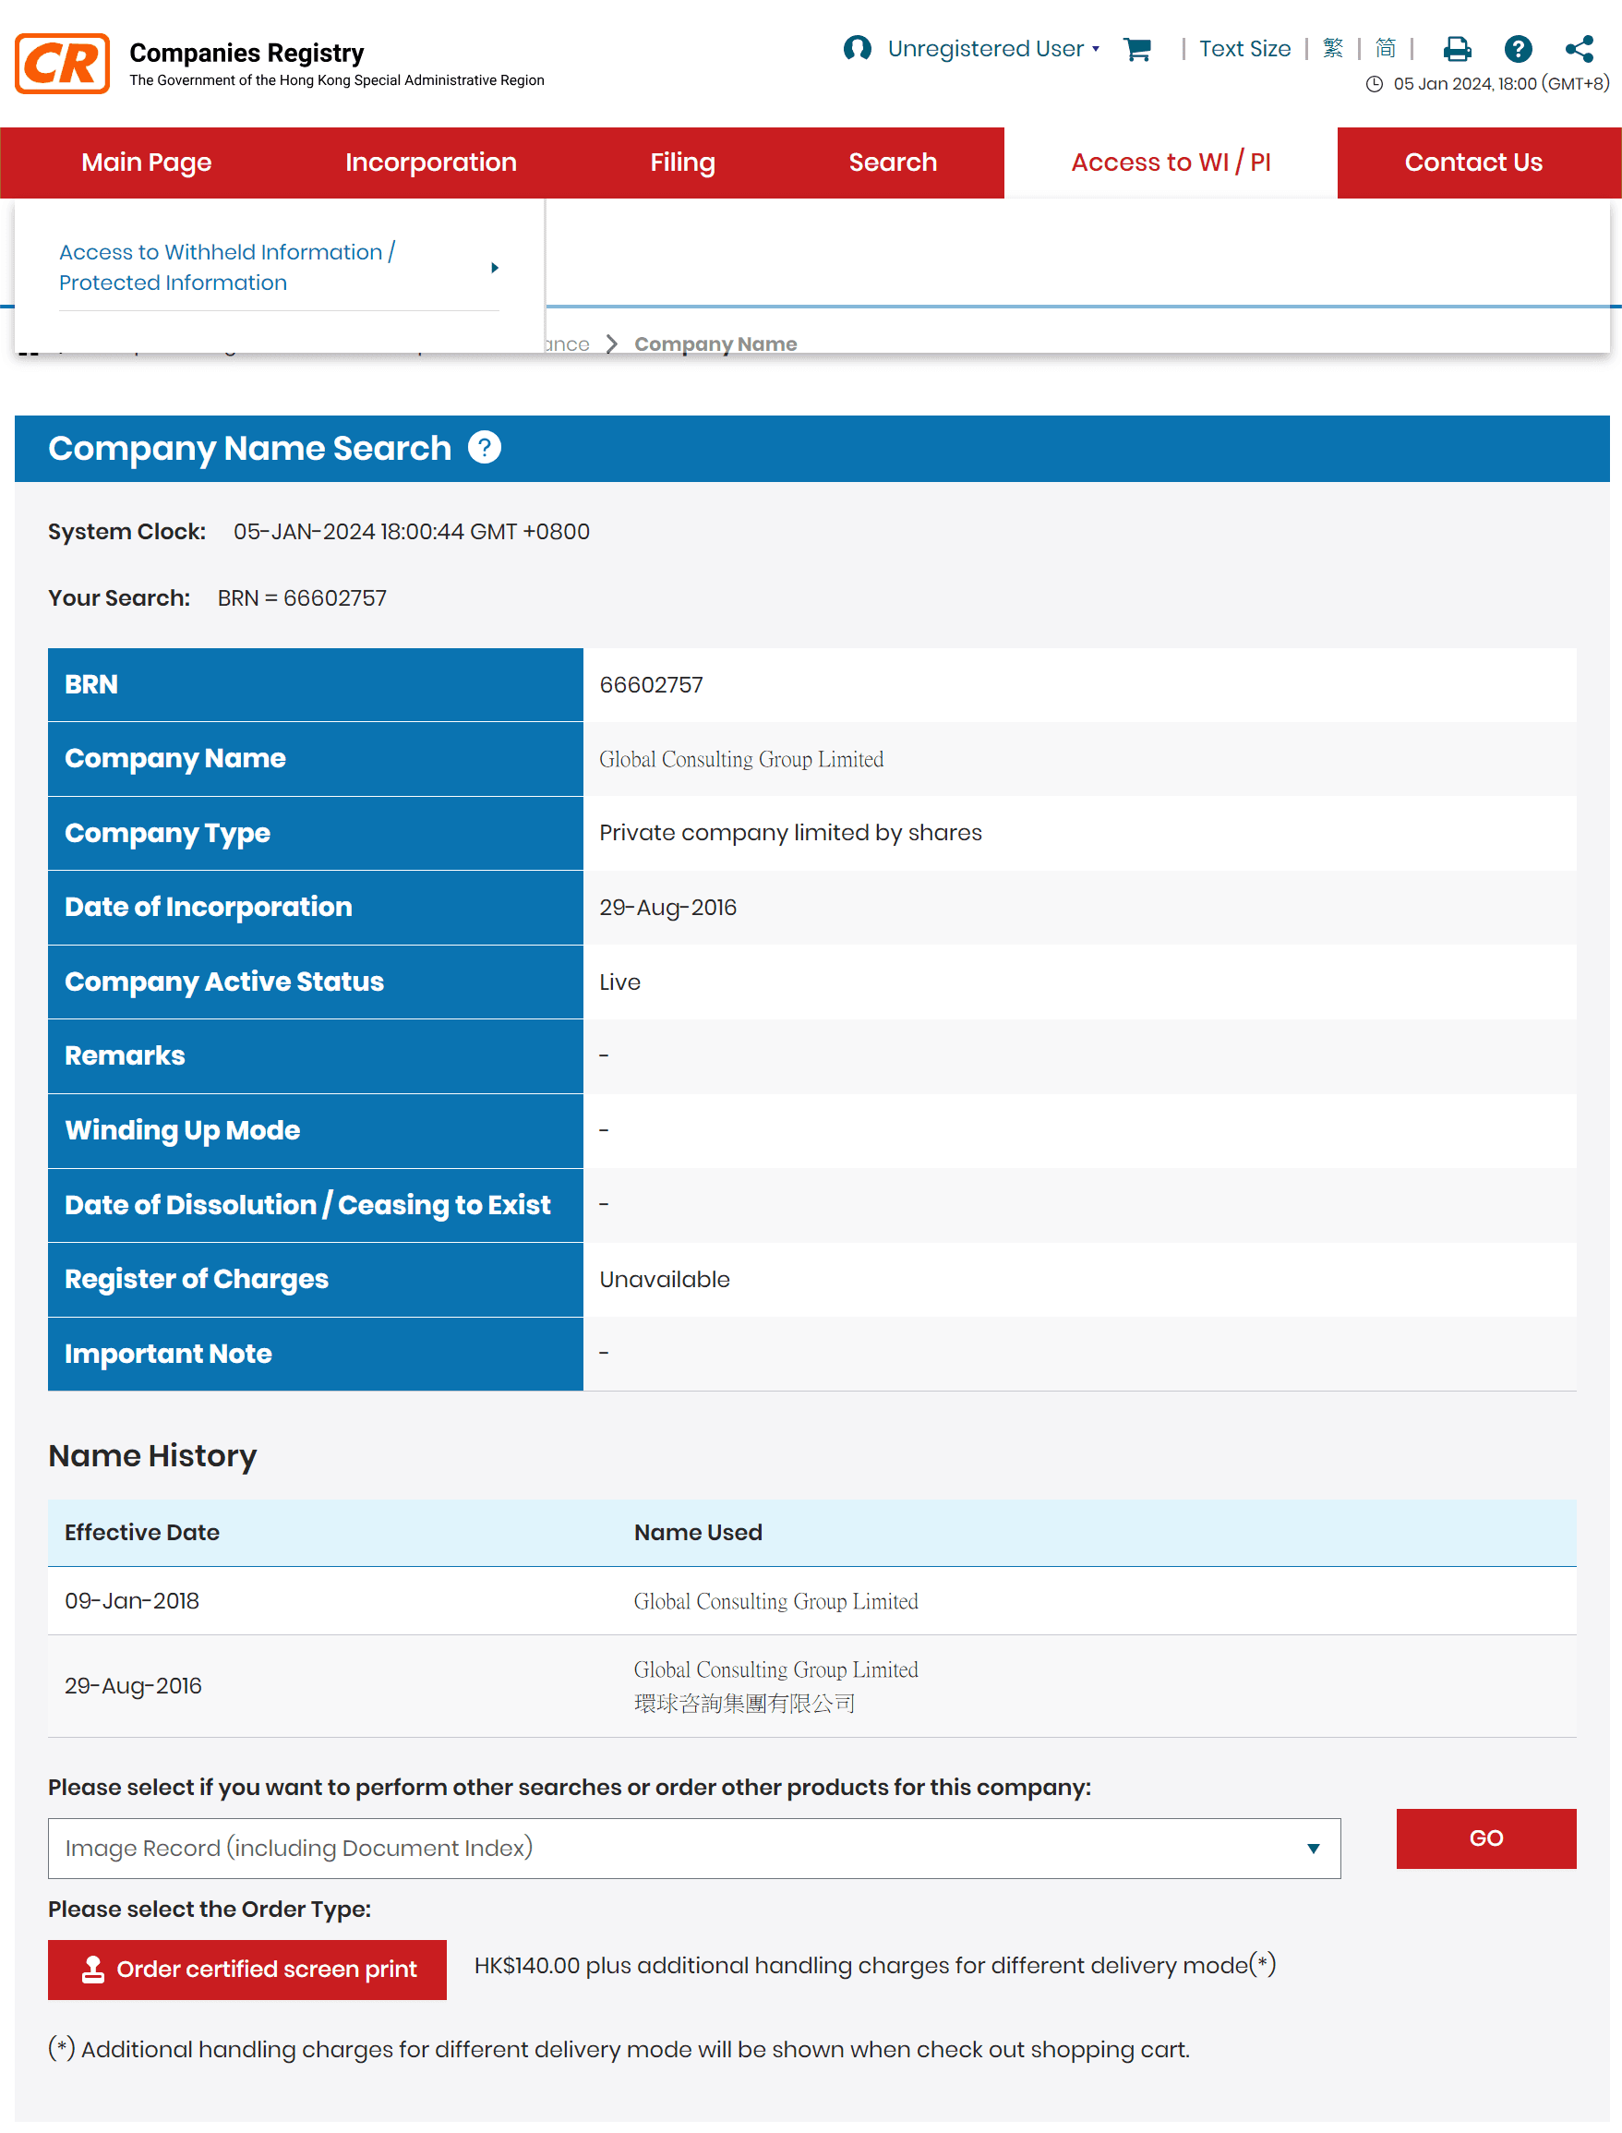
Task: Click the Effective Date column header
Action: pos(142,1533)
